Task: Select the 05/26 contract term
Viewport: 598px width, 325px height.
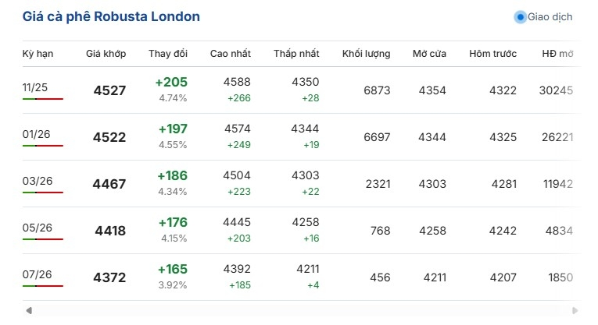Action: pyautogui.click(x=35, y=228)
